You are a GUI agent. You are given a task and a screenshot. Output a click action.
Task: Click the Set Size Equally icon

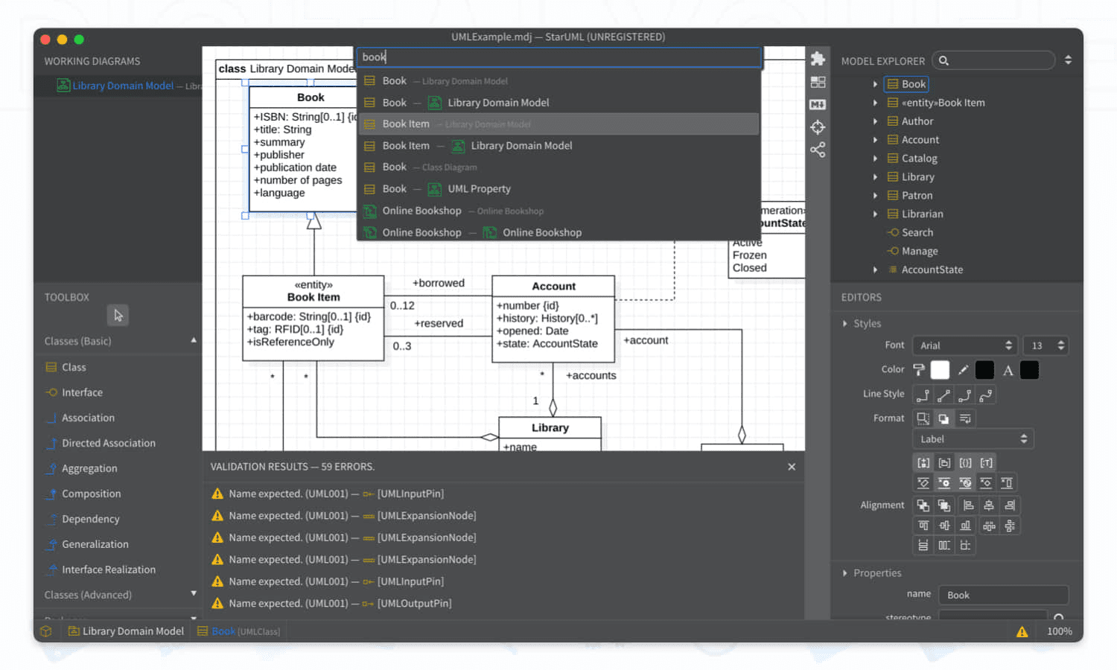click(965, 546)
